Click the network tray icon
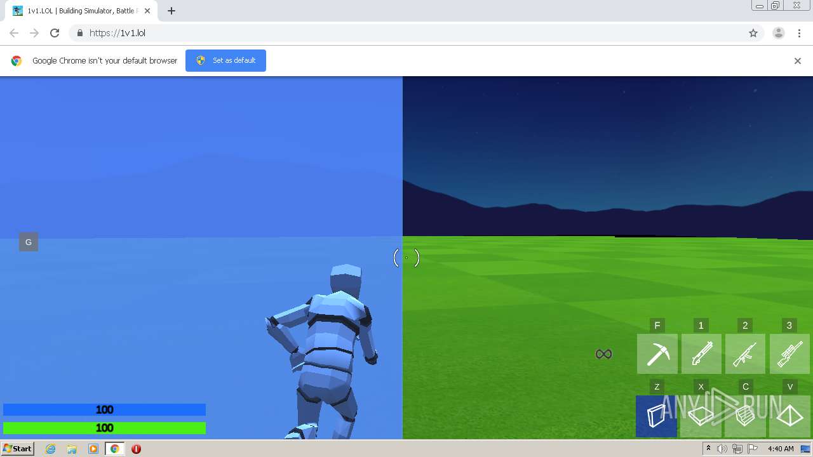This screenshot has width=813, height=457. coord(737,449)
